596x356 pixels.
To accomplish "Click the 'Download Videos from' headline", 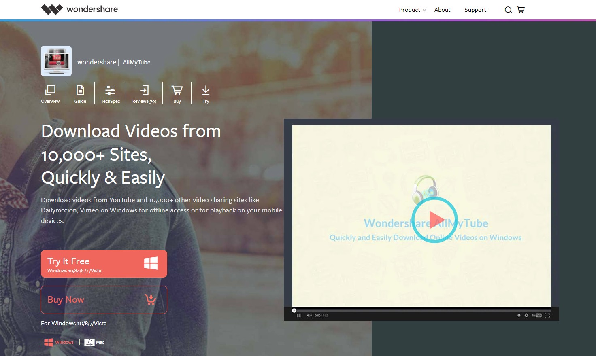I will coord(131,131).
